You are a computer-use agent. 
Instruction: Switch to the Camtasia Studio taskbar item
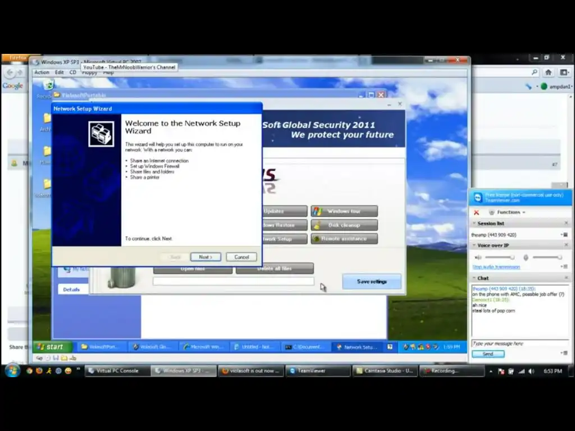385,370
